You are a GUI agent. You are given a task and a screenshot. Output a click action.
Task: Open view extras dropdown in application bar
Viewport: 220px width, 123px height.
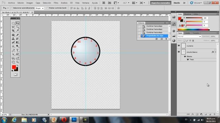(x=116, y=3)
